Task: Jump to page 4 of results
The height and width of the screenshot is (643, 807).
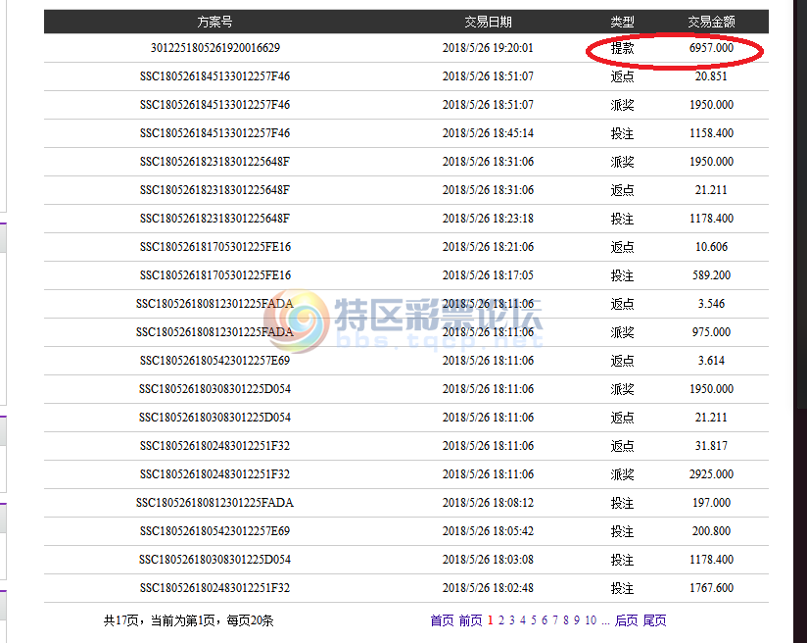Action: click(522, 620)
